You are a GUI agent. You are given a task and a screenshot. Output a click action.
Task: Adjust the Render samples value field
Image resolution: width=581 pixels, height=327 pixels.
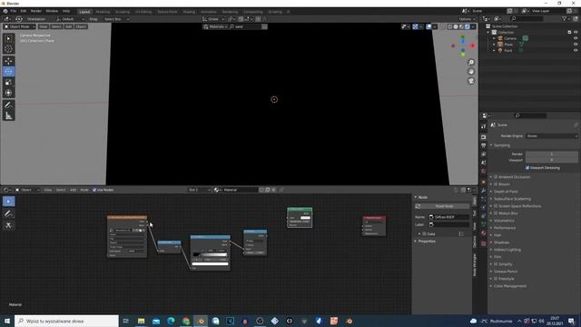point(552,154)
